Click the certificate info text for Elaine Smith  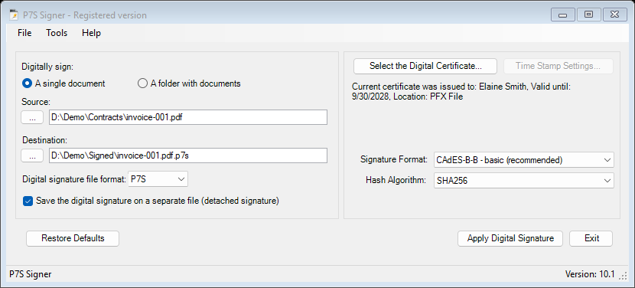(x=461, y=91)
